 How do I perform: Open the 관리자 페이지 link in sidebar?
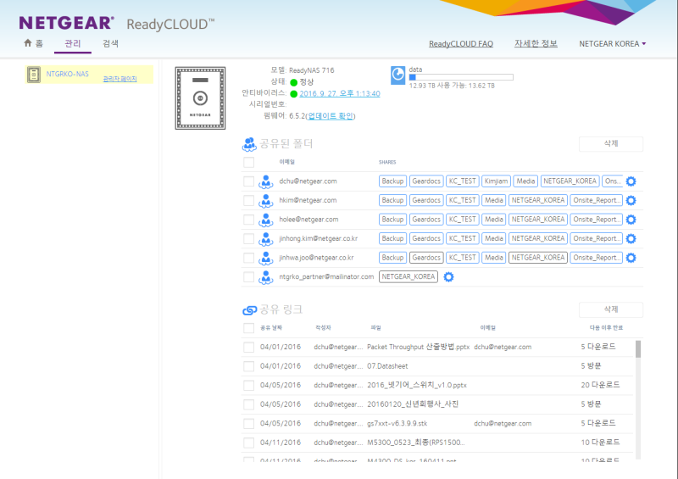pyautogui.click(x=119, y=79)
